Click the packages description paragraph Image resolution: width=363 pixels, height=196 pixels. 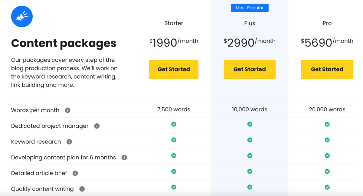pos(64,72)
